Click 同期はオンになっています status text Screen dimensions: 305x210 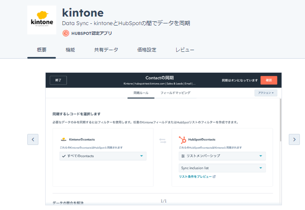pyautogui.click(x=240, y=80)
